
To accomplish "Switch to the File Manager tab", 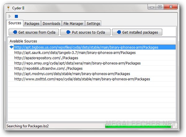I will 73,24.
